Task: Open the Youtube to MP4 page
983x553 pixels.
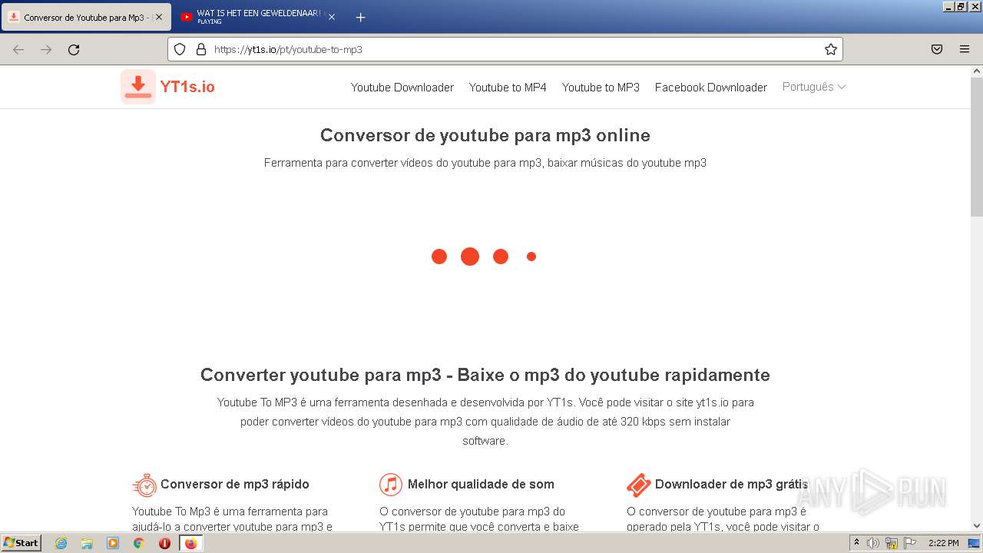Action: click(508, 88)
